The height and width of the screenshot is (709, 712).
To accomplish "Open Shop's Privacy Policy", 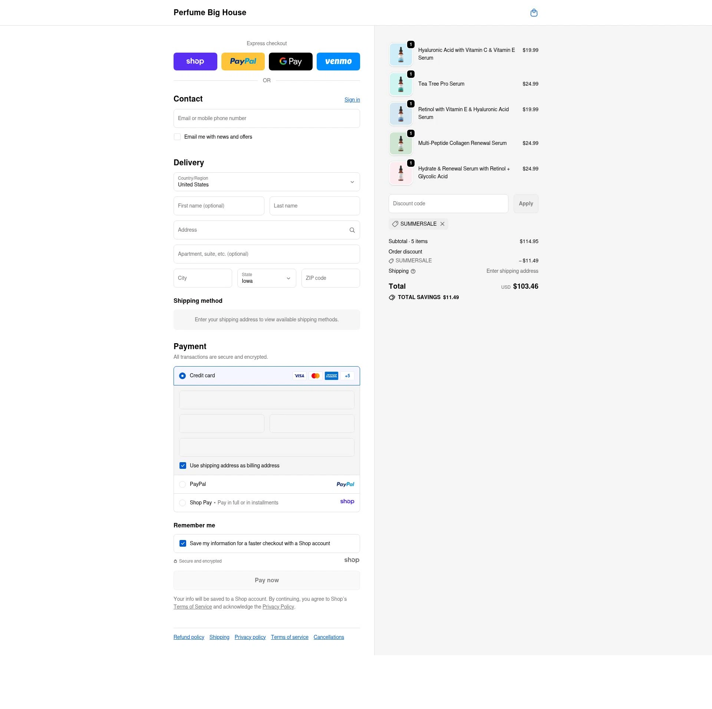I will [278, 607].
